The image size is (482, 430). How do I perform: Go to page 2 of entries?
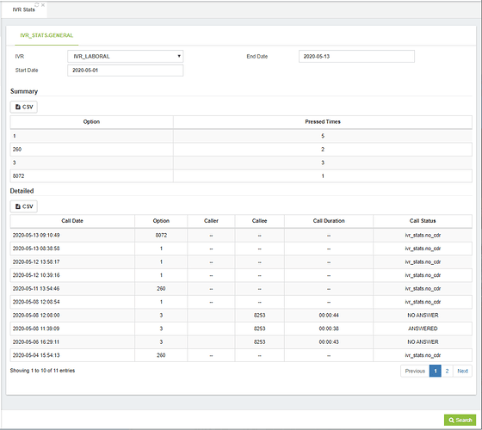(x=447, y=371)
